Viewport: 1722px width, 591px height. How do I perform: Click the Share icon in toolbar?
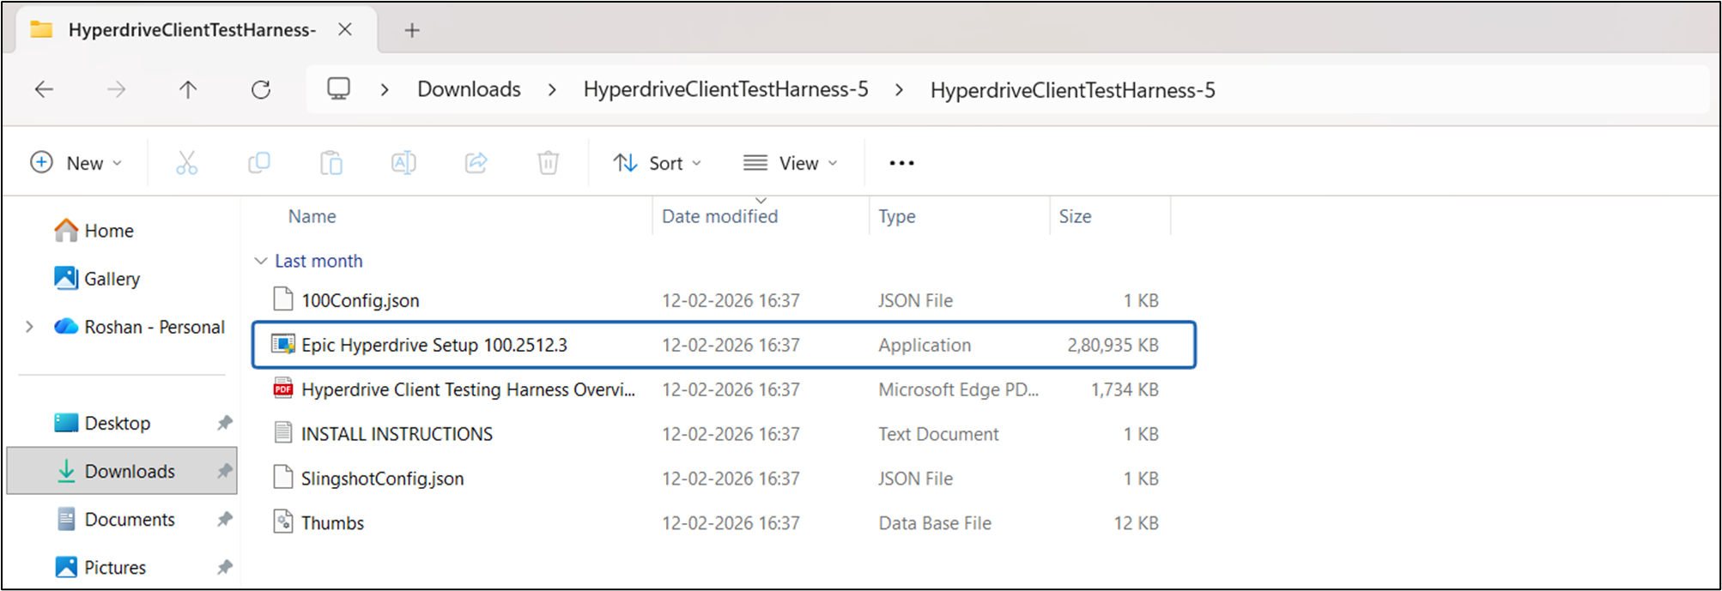click(x=476, y=162)
